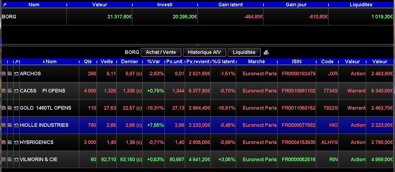
Task: Grab the splitter handle between panels
Action: coord(197,45)
